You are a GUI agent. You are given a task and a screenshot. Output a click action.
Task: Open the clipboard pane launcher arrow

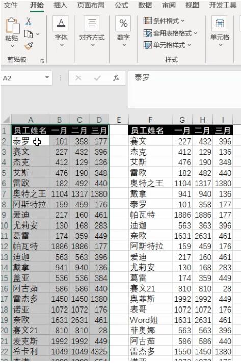point(42,61)
